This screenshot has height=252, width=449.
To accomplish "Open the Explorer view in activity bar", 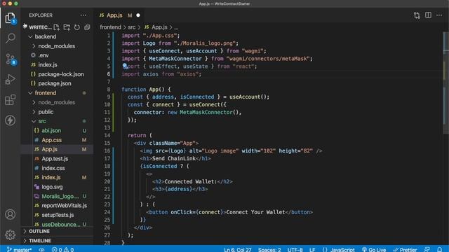I will 10,18.
